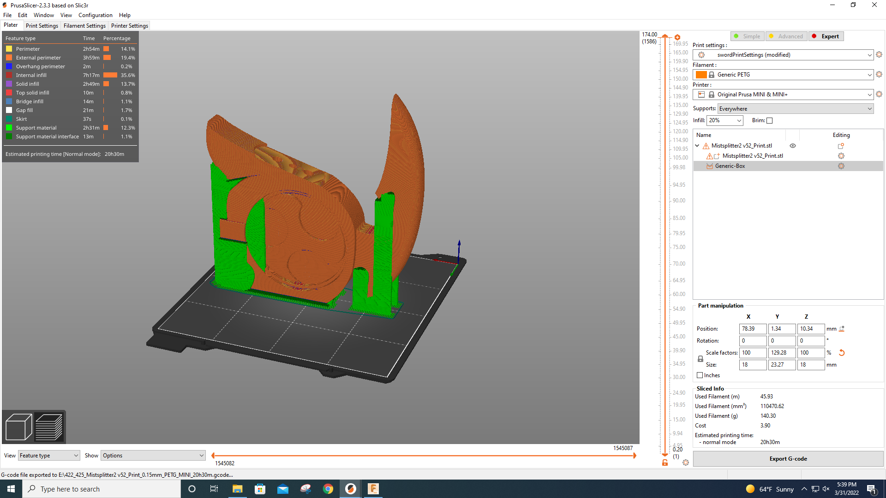Select Expert mode
Viewport: 886px width, 498px height.
826,36
